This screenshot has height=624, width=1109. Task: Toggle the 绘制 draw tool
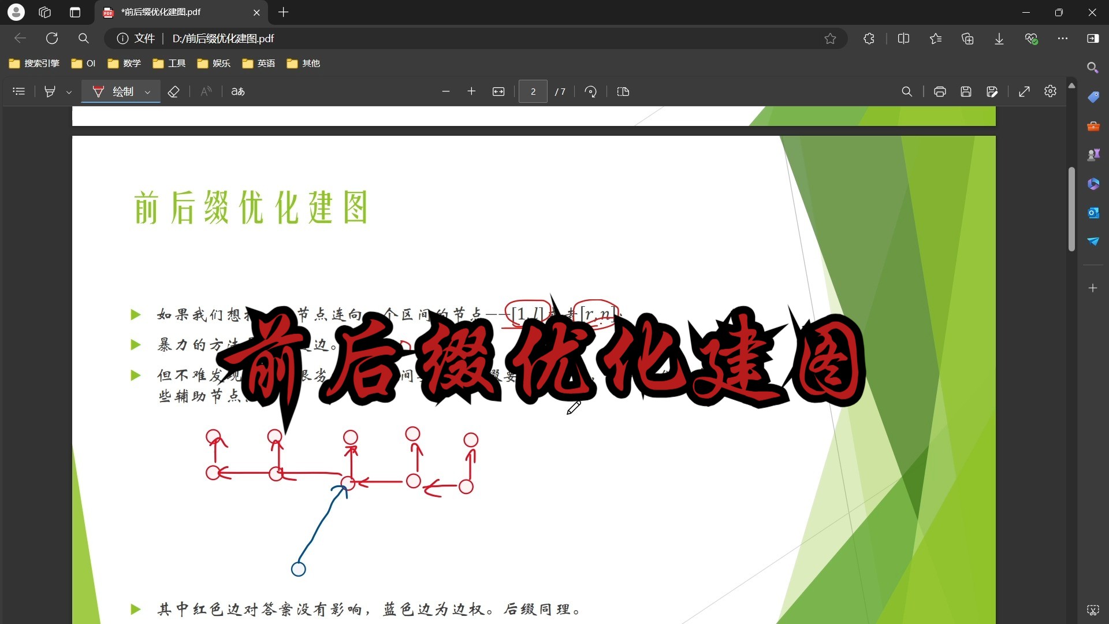(x=113, y=91)
